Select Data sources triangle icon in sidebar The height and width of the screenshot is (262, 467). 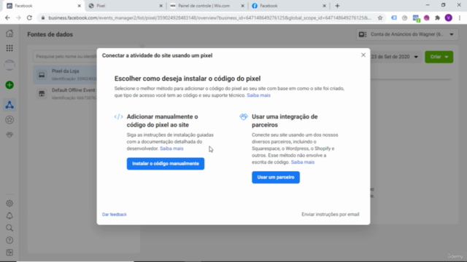[x=9, y=105]
